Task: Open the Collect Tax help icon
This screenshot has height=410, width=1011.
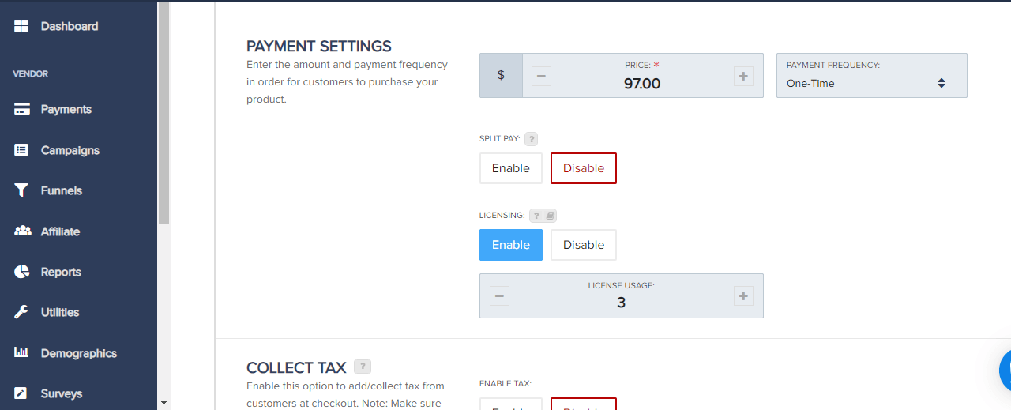Action: point(363,367)
